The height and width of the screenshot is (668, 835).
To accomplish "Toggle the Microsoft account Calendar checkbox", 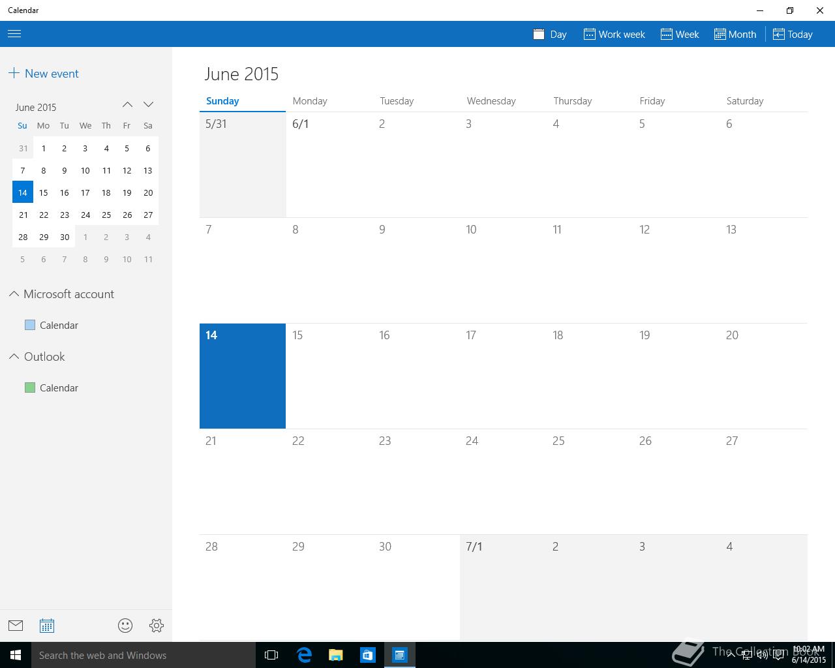I will [x=30, y=325].
